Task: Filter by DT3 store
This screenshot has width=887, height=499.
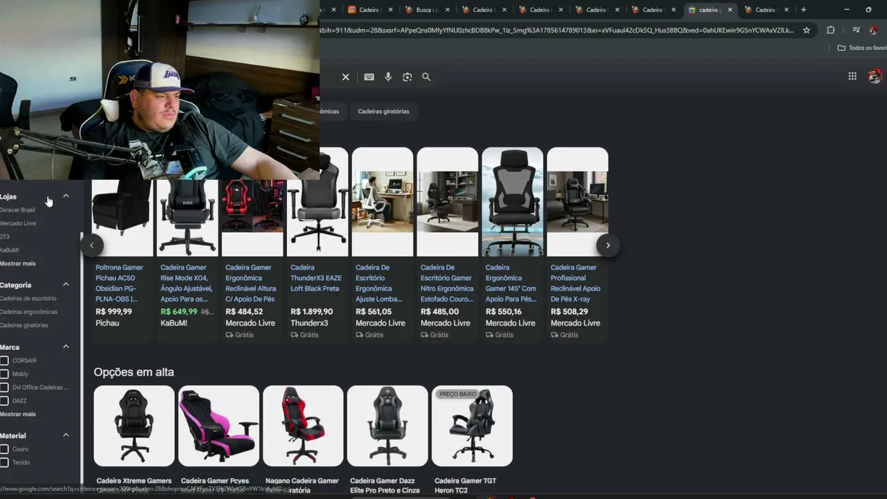Action: tap(5, 237)
